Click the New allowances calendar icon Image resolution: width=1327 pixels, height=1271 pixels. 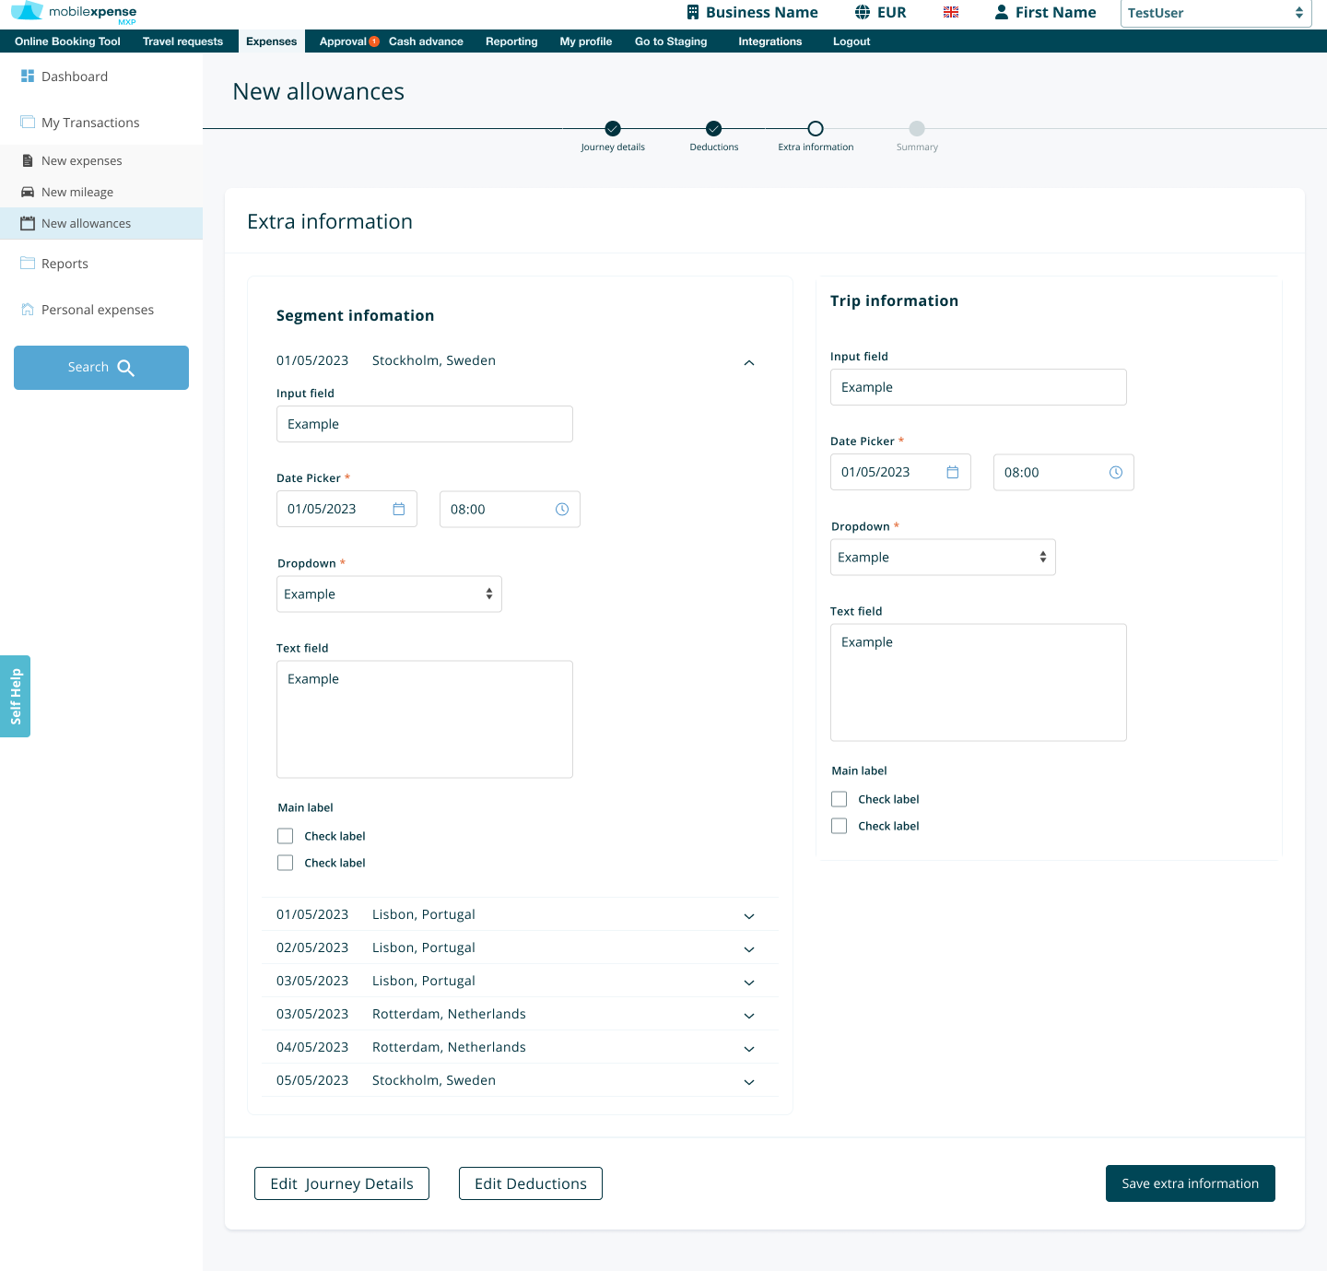(x=28, y=223)
